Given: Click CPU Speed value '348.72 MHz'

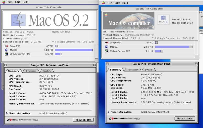Looking at the screenshot, I should click(148, 85).
